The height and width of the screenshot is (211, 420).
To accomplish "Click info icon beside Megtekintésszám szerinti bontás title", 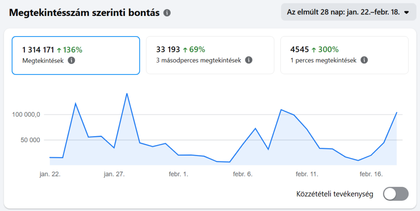I will (167, 13).
